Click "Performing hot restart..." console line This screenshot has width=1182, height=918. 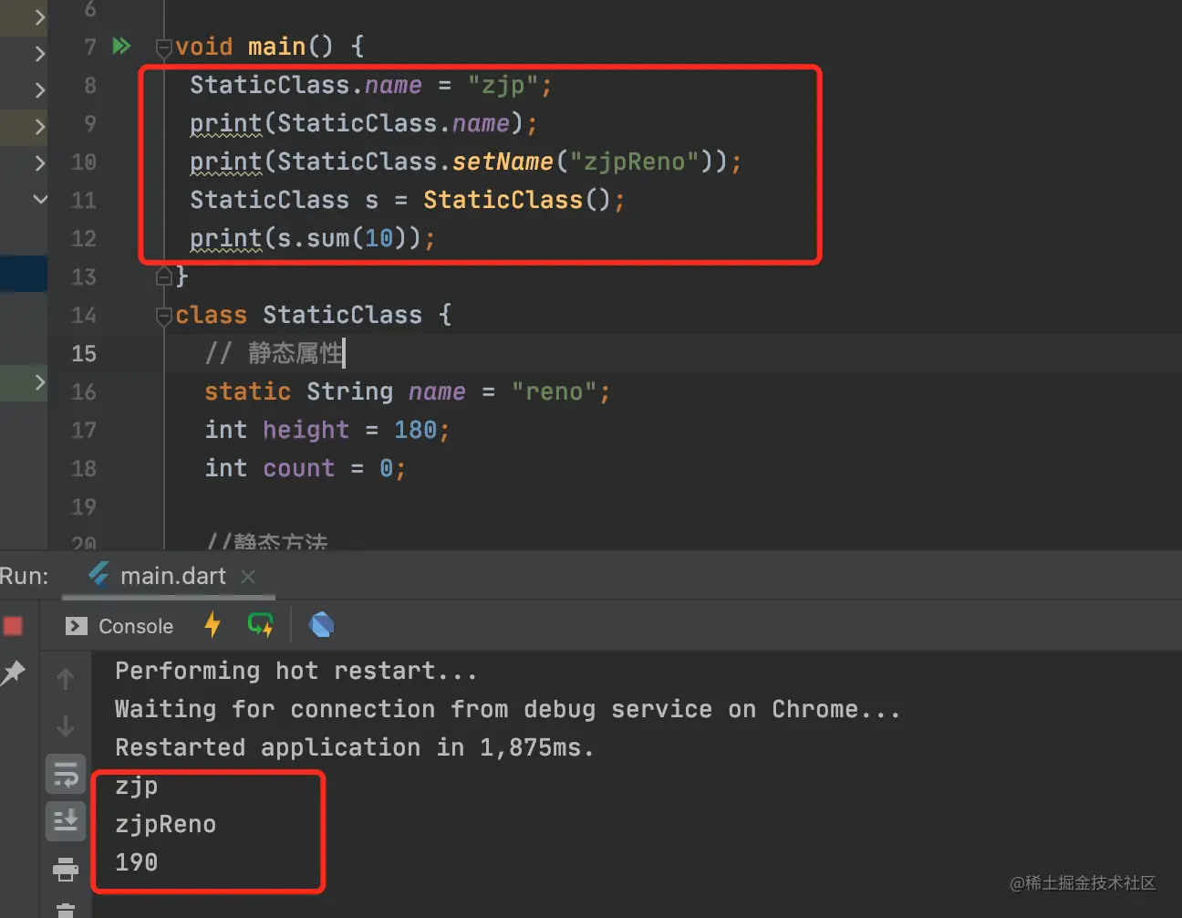[x=295, y=671]
